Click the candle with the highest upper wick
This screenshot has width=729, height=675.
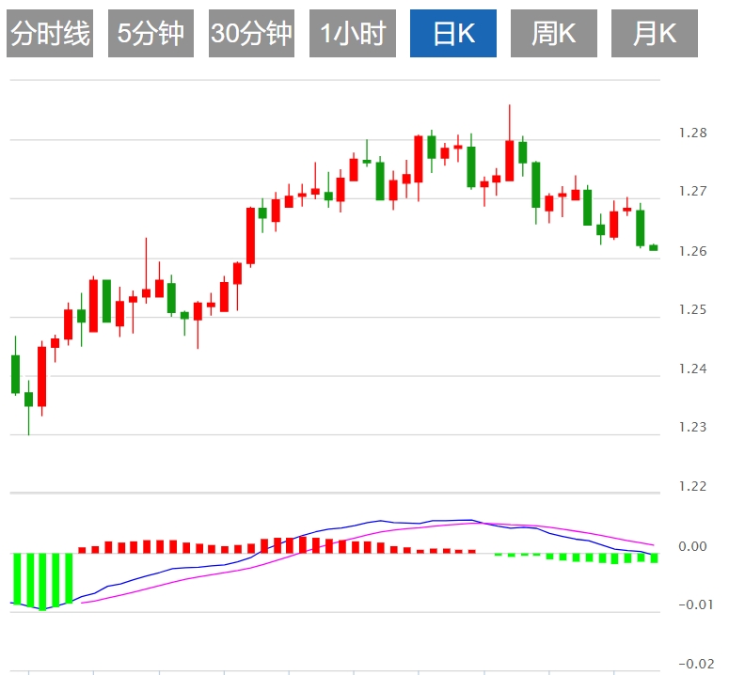point(510,161)
